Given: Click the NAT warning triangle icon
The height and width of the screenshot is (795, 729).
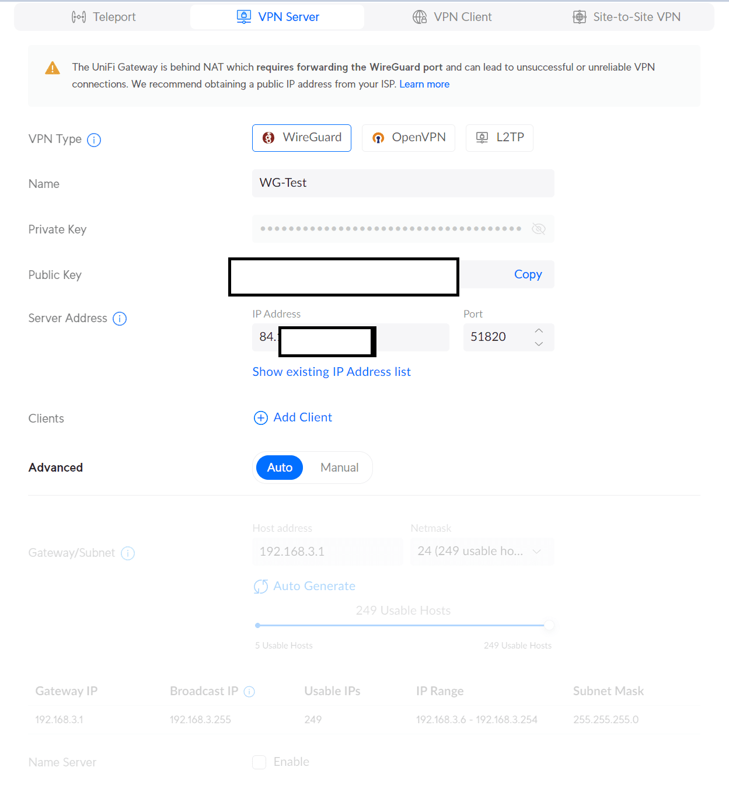Looking at the screenshot, I should click(x=53, y=68).
